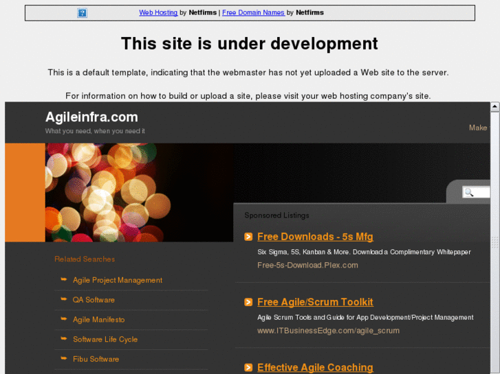The image size is (500, 374).
Task: Focus the search input field
Action: point(476,192)
